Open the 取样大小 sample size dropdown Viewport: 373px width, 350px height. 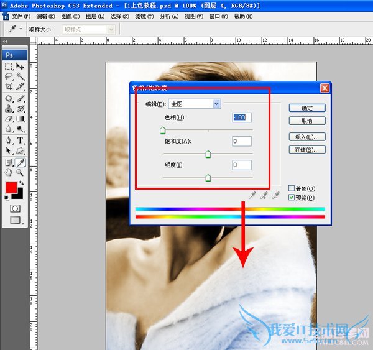pyautogui.click(x=88, y=29)
